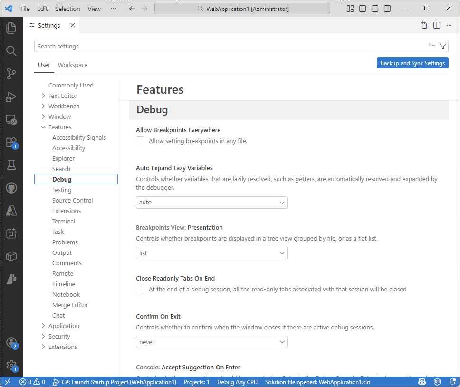This screenshot has height=387, width=460.
Task: Open the Selection menu
Action: [x=67, y=9]
